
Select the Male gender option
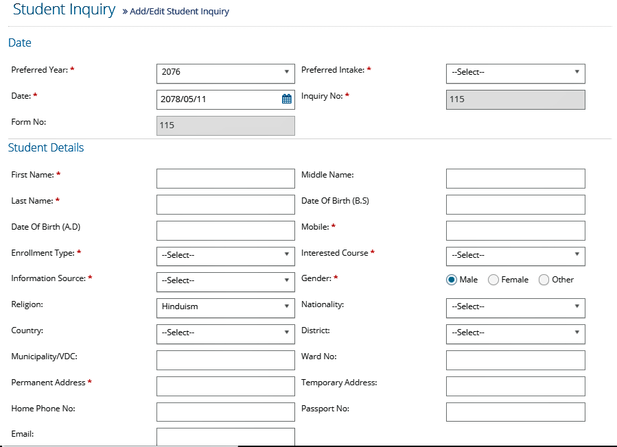[452, 280]
